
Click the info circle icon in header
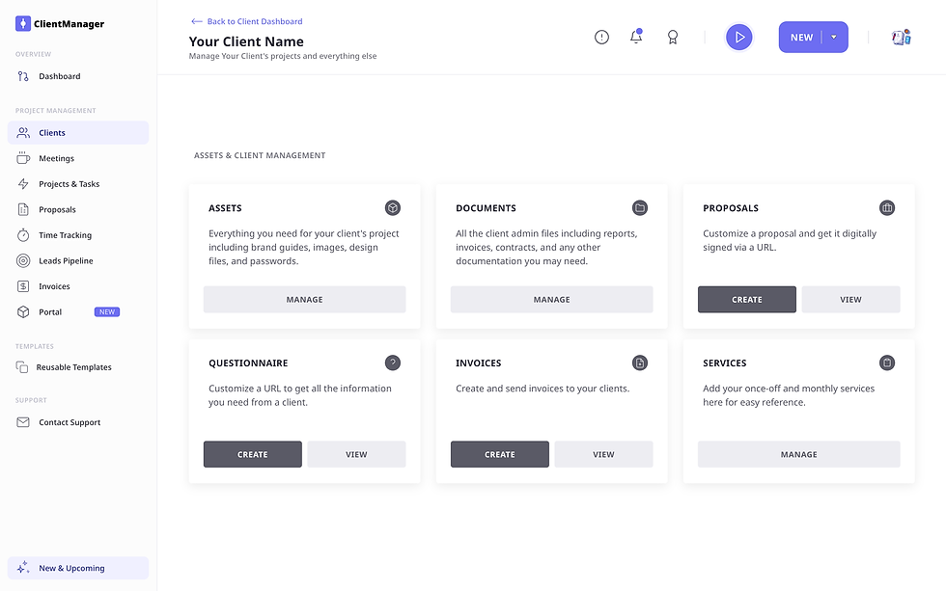pyautogui.click(x=601, y=37)
